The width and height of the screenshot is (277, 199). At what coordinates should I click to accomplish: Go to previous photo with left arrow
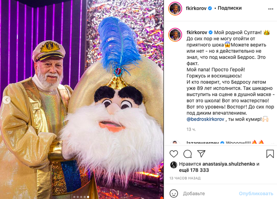pos(7,100)
